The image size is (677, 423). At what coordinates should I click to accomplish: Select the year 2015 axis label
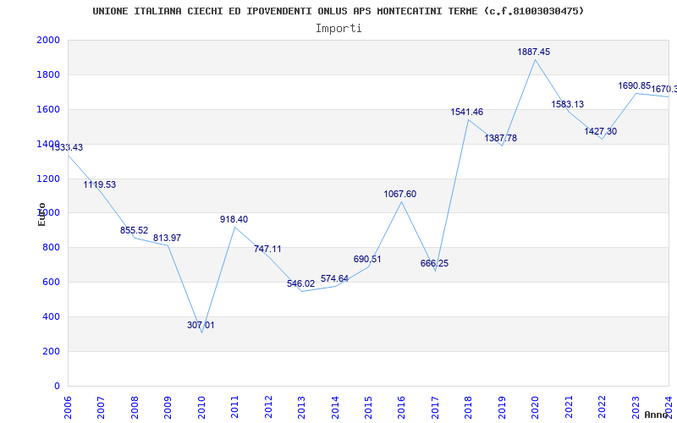click(368, 407)
